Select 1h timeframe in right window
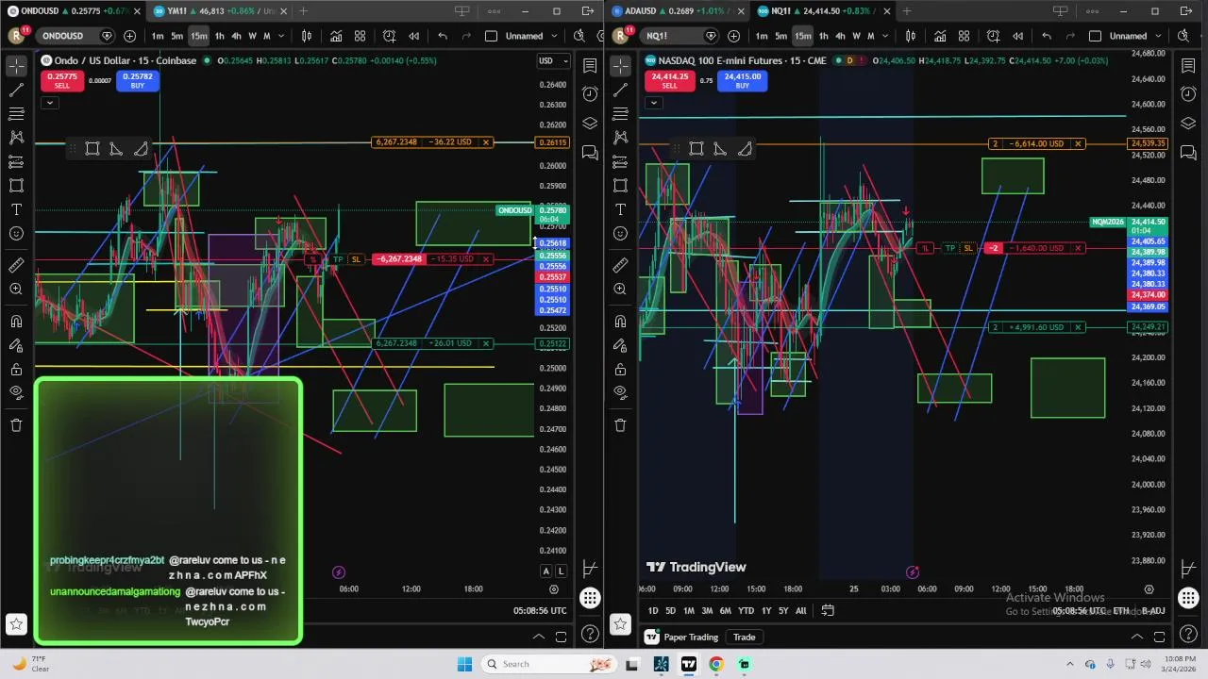The width and height of the screenshot is (1208, 679). point(823,36)
